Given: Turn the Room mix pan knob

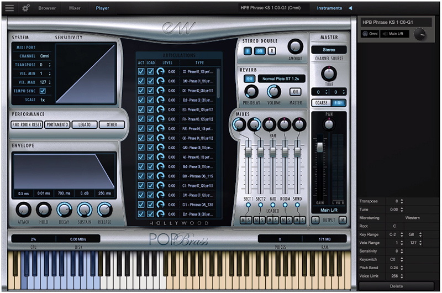Looking at the screenshot, I should pos(284,124).
